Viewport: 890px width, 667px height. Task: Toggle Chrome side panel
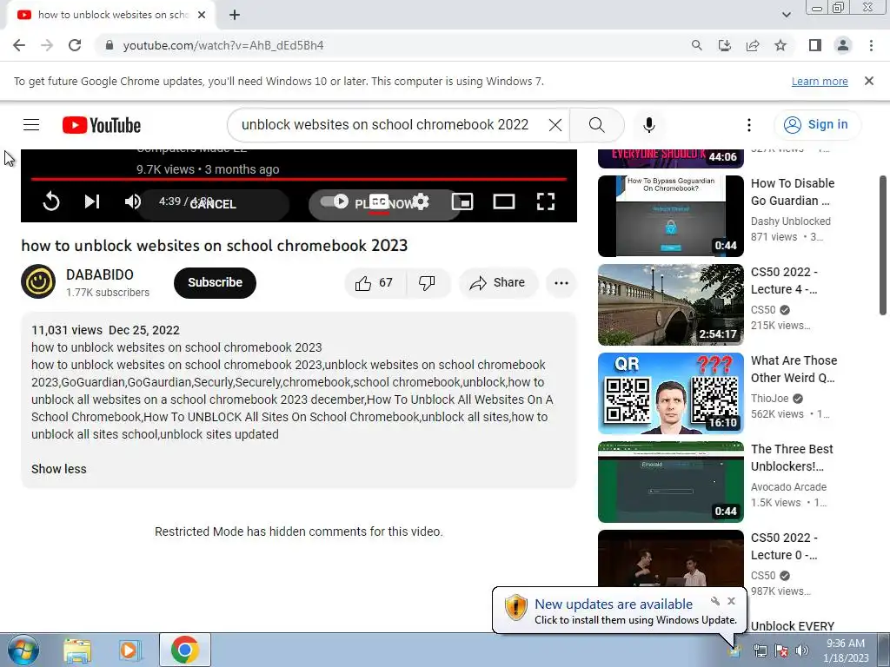click(815, 45)
